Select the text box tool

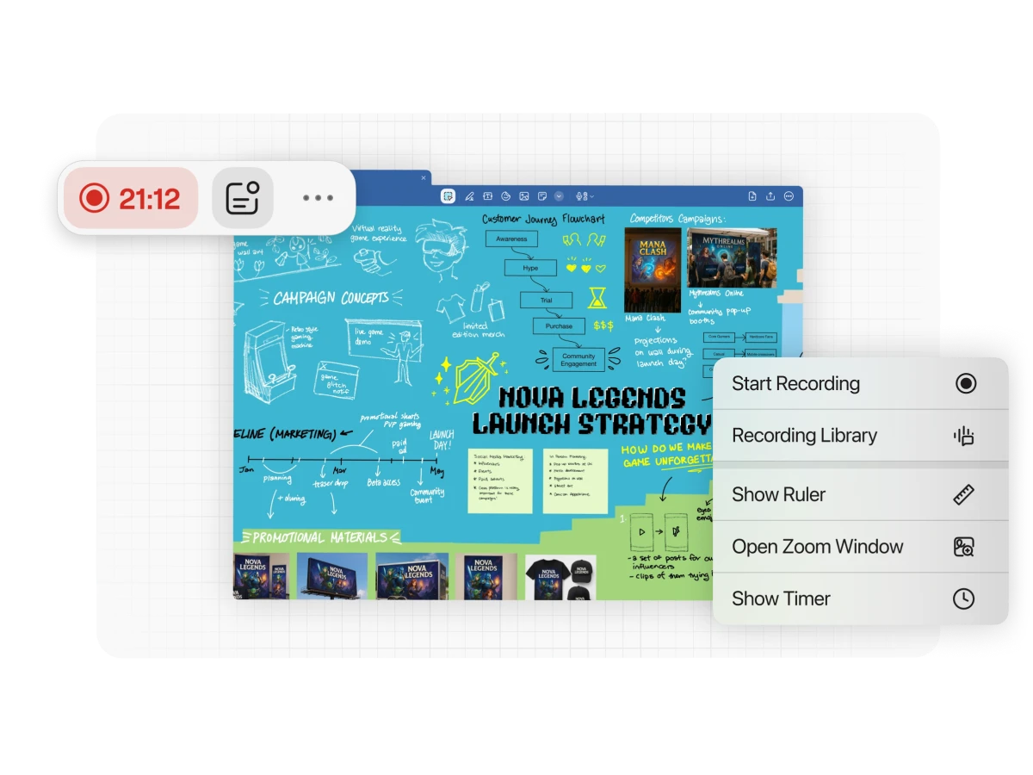pyautogui.click(x=487, y=196)
